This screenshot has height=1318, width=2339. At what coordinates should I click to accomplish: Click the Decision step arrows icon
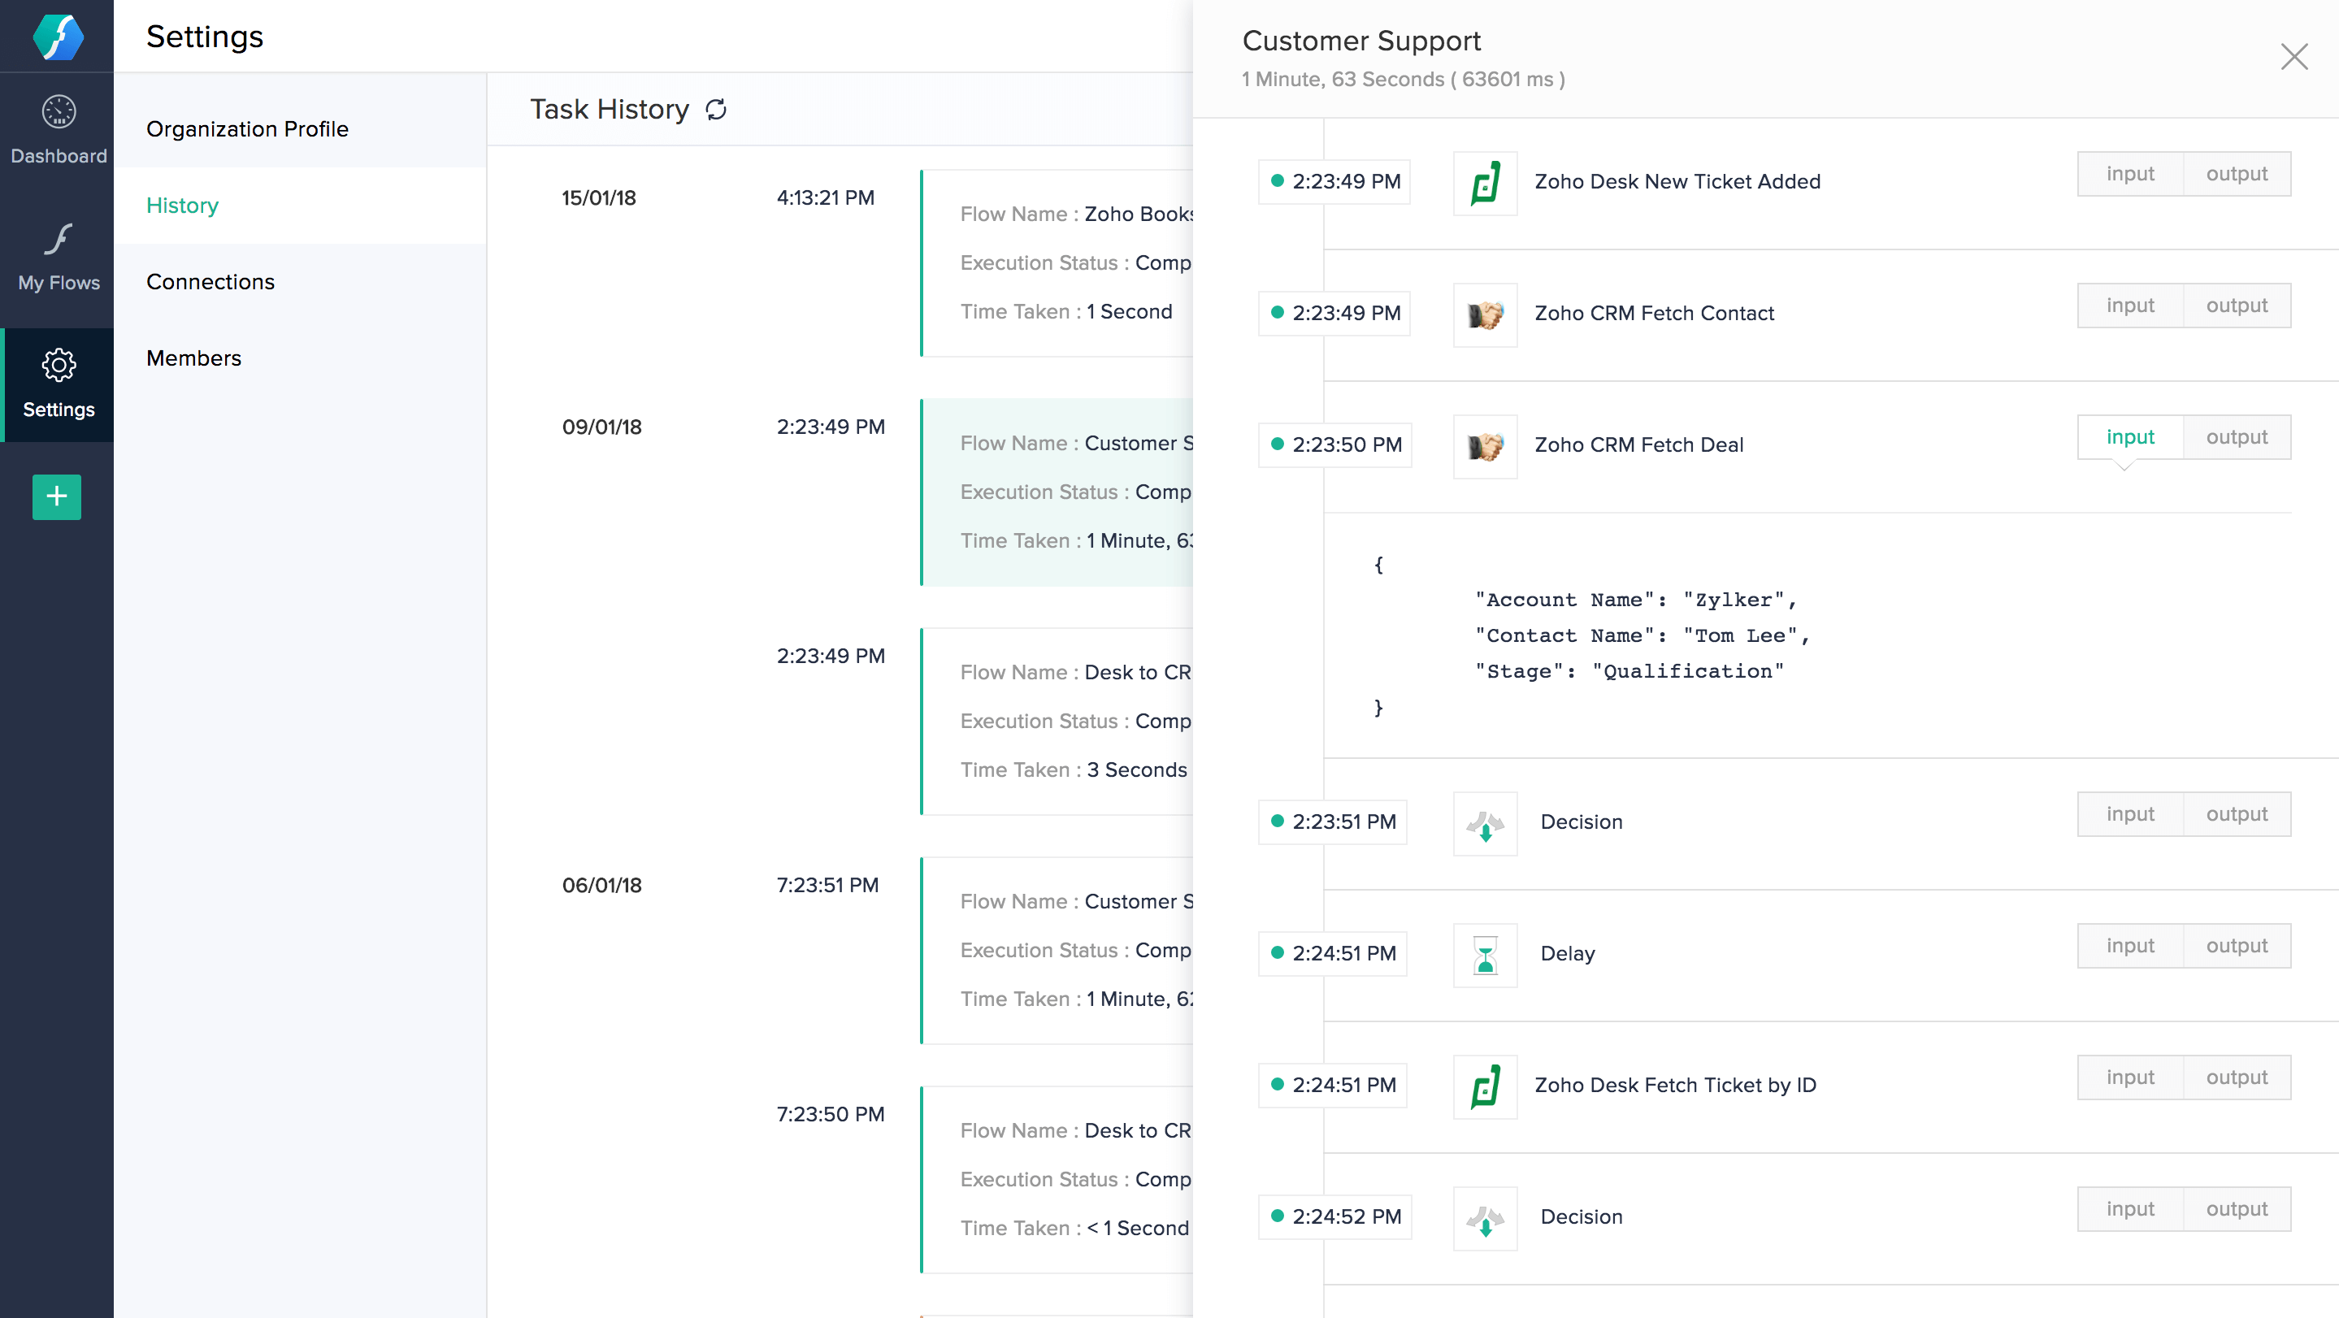pos(1485,822)
